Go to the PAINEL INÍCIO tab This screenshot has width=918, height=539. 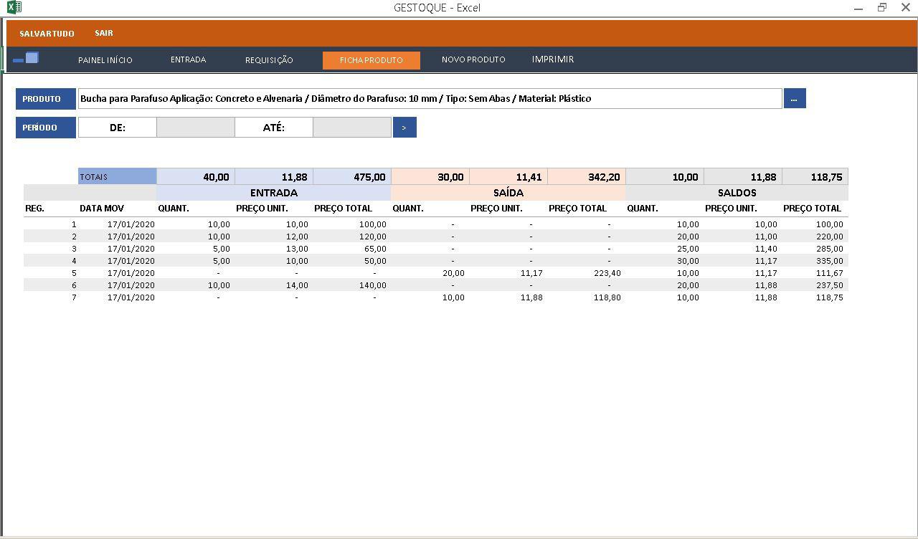[105, 60]
